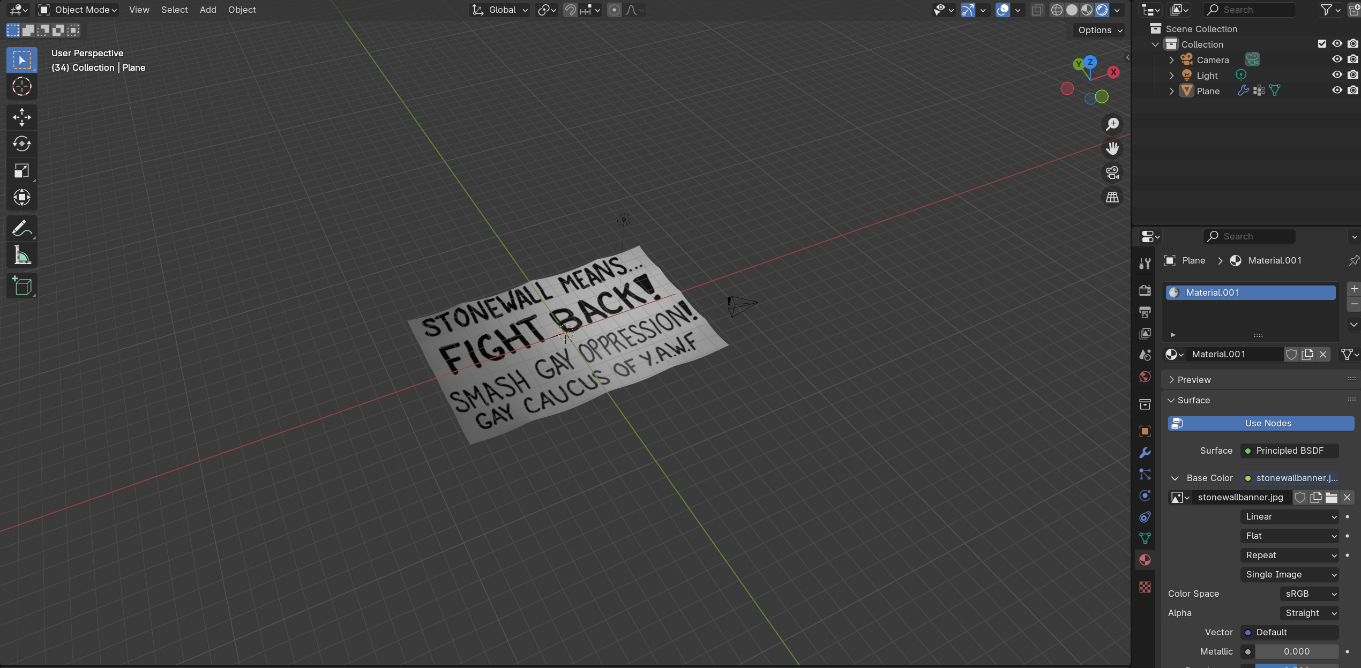Open the Modifiers properties tab
This screenshot has height=668, width=1361.
[1145, 453]
